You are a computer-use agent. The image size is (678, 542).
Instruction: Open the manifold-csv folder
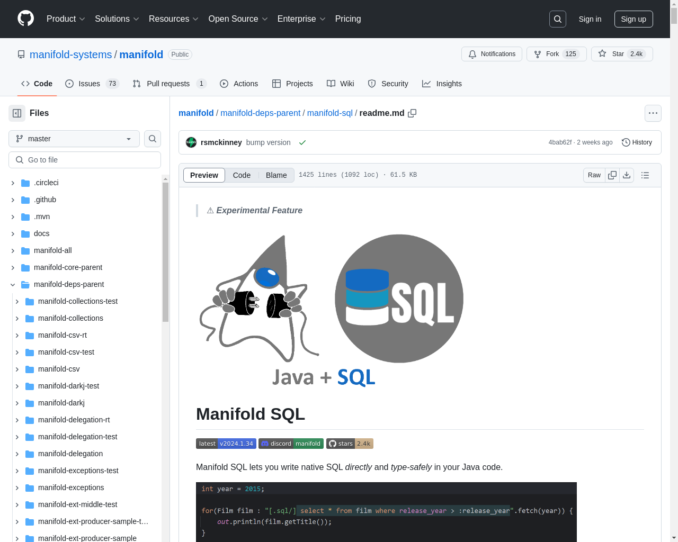click(x=59, y=369)
